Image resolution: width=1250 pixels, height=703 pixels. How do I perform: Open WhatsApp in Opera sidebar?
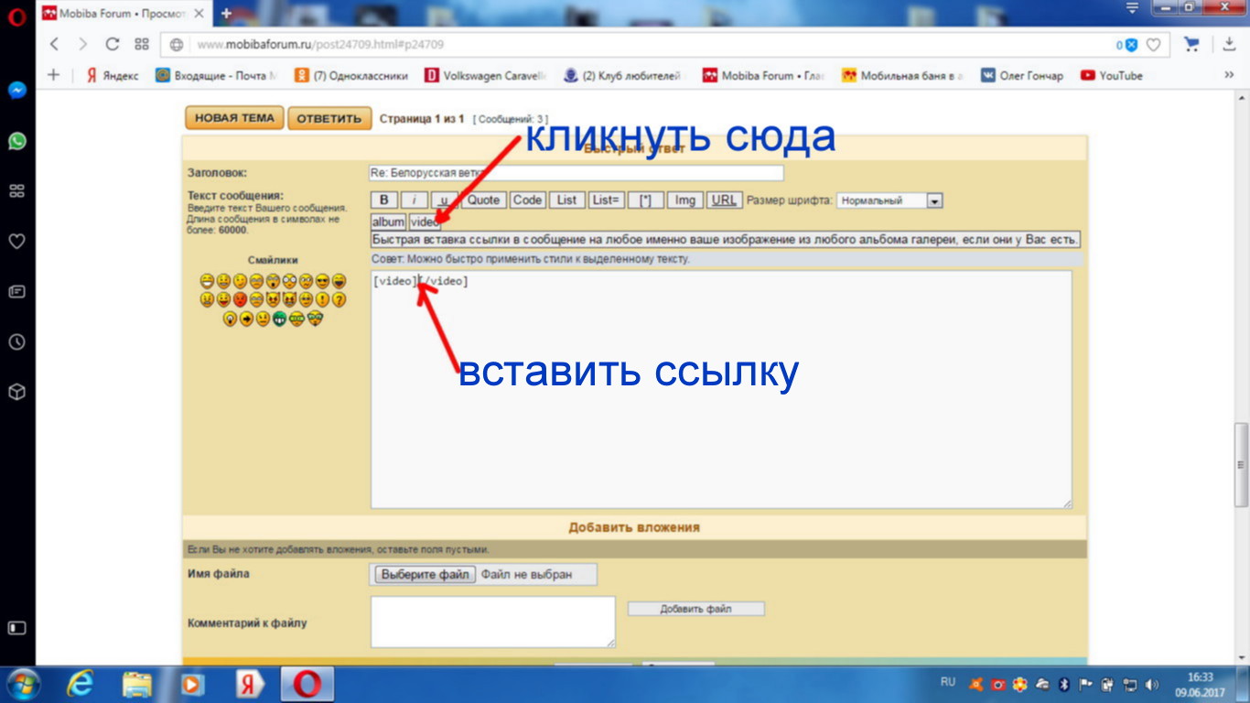[x=16, y=141]
